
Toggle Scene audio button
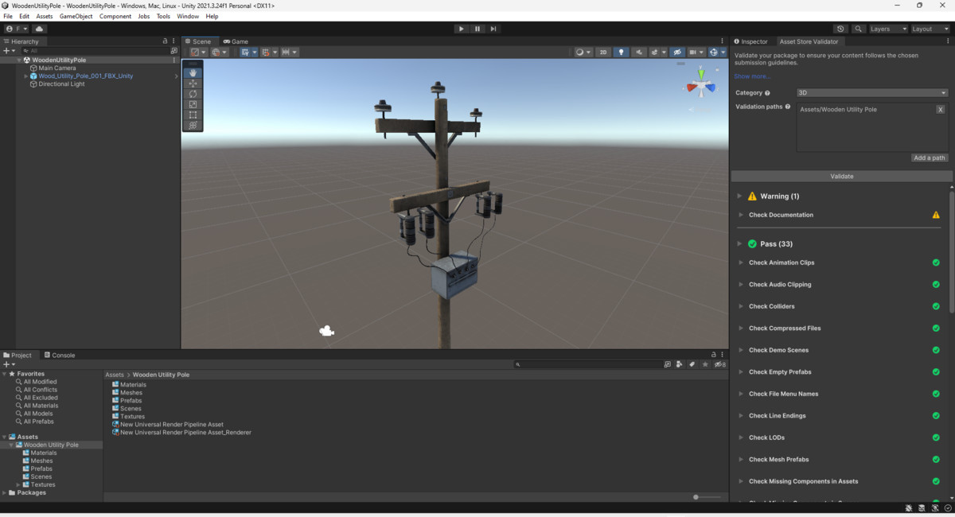[640, 52]
